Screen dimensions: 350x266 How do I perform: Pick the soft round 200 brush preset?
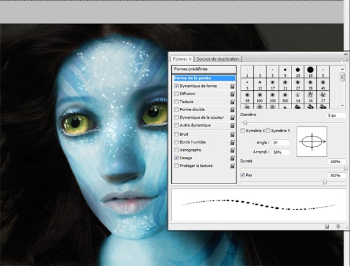pyautogui.click(x=272, y=97)
